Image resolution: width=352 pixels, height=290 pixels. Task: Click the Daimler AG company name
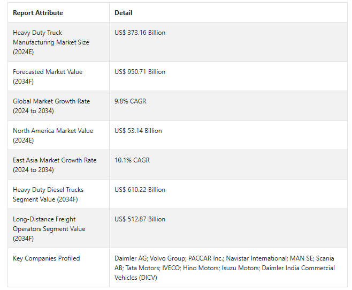(130, 258)
